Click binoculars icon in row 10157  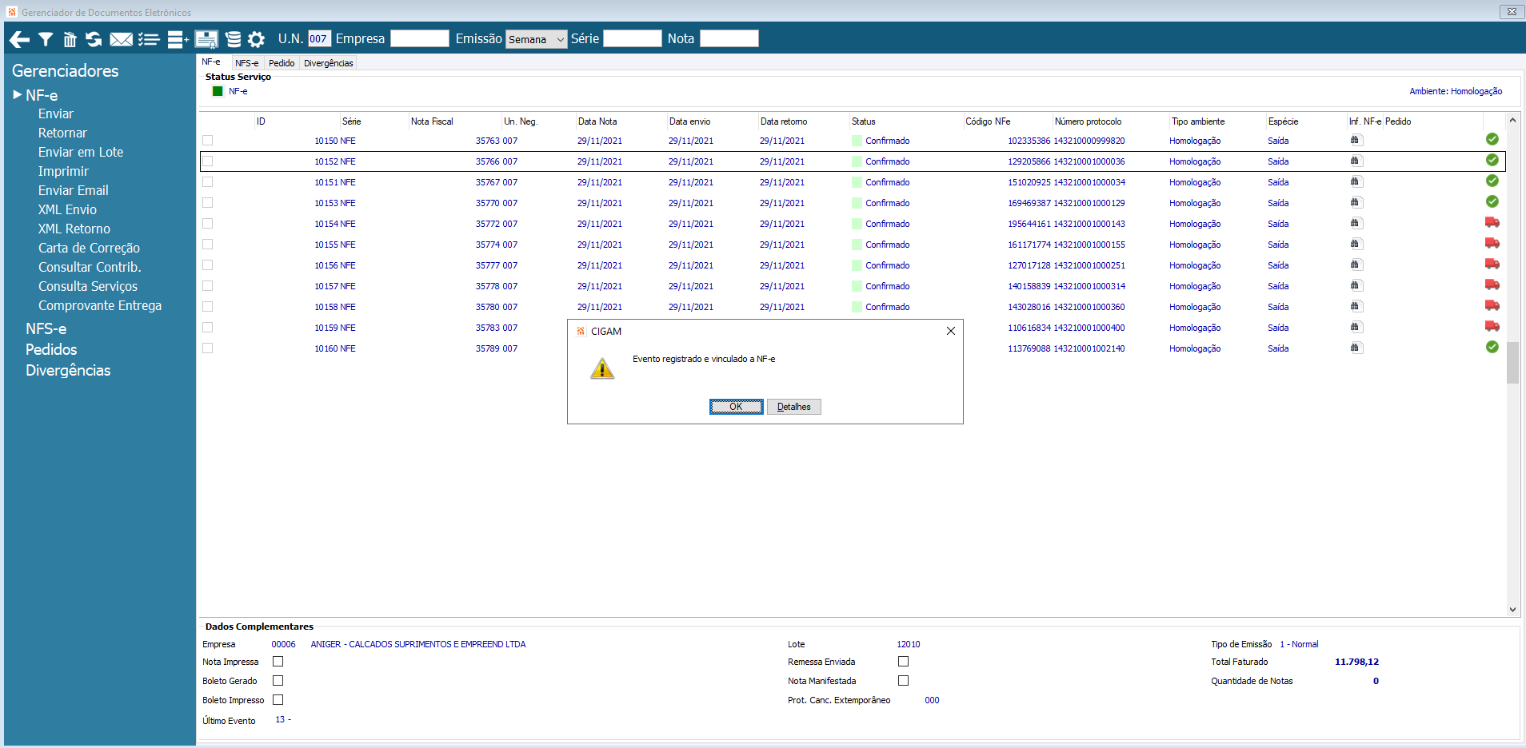point(1355,285)
